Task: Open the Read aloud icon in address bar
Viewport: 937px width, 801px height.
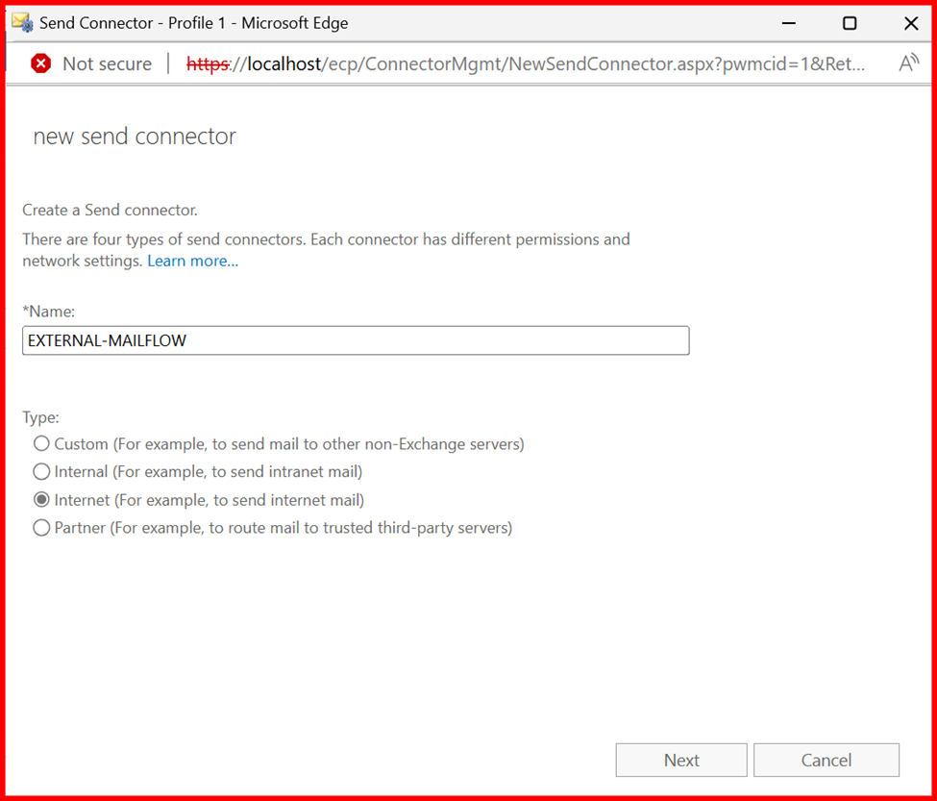Action: 909,63
